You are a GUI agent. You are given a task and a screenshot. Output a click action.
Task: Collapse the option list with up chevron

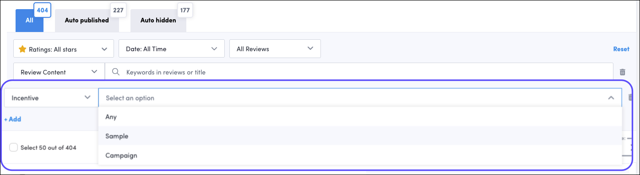pos(611,98)
